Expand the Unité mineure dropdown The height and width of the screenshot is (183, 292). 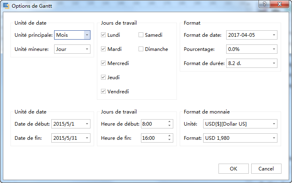87,49
